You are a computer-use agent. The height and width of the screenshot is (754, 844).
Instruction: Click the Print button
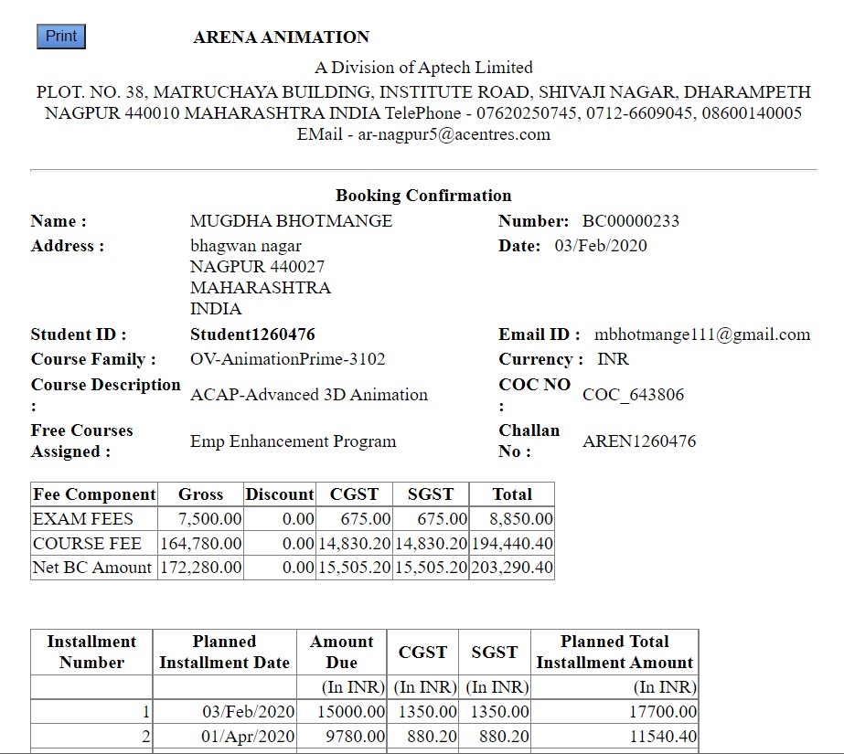(x=61, y=37)
